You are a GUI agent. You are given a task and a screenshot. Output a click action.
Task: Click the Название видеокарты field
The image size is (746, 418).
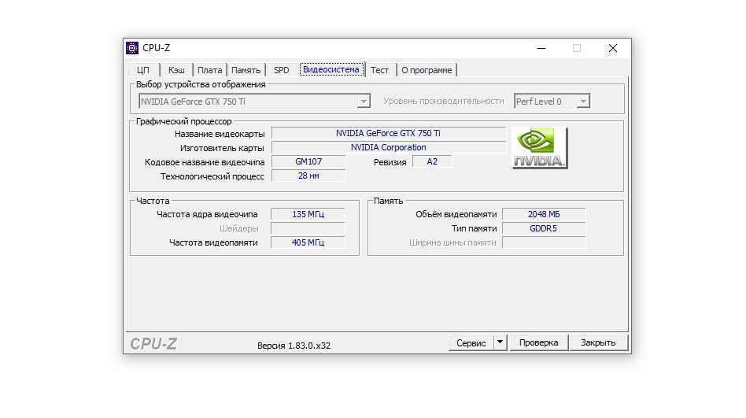[x=389, y=133]
